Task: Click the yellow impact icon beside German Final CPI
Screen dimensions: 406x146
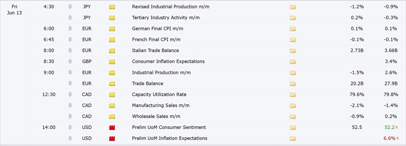Action: [x=112, y=29]
